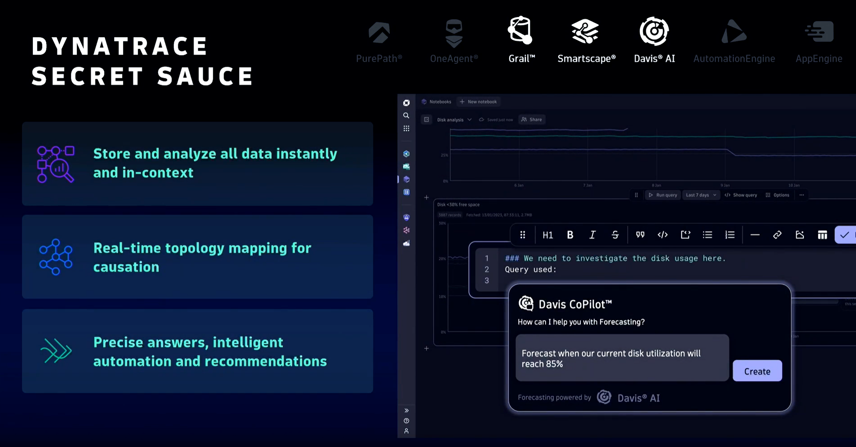Open search in the left sidebar
Image resolution: width=856 pixels, height=447 pixels.
pos(406,115)
